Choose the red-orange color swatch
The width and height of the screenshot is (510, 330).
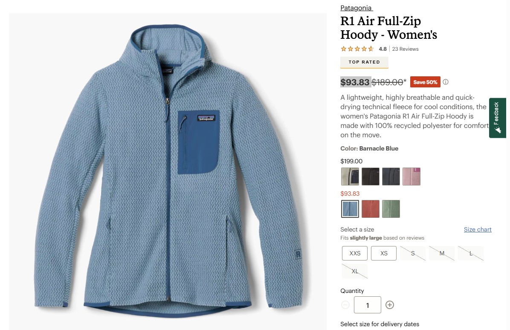pos(371,209)
